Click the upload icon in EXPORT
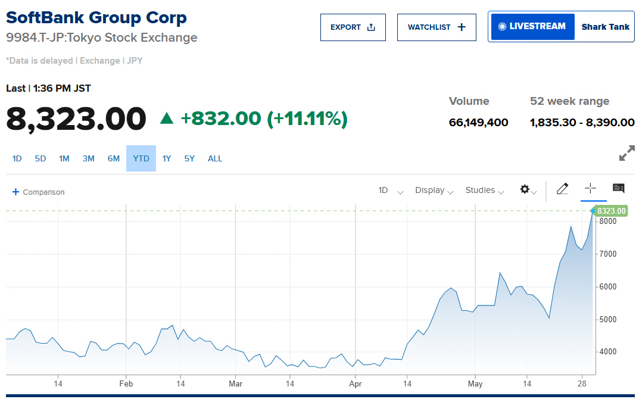636x399 pixels. click(x=371, y=27)
